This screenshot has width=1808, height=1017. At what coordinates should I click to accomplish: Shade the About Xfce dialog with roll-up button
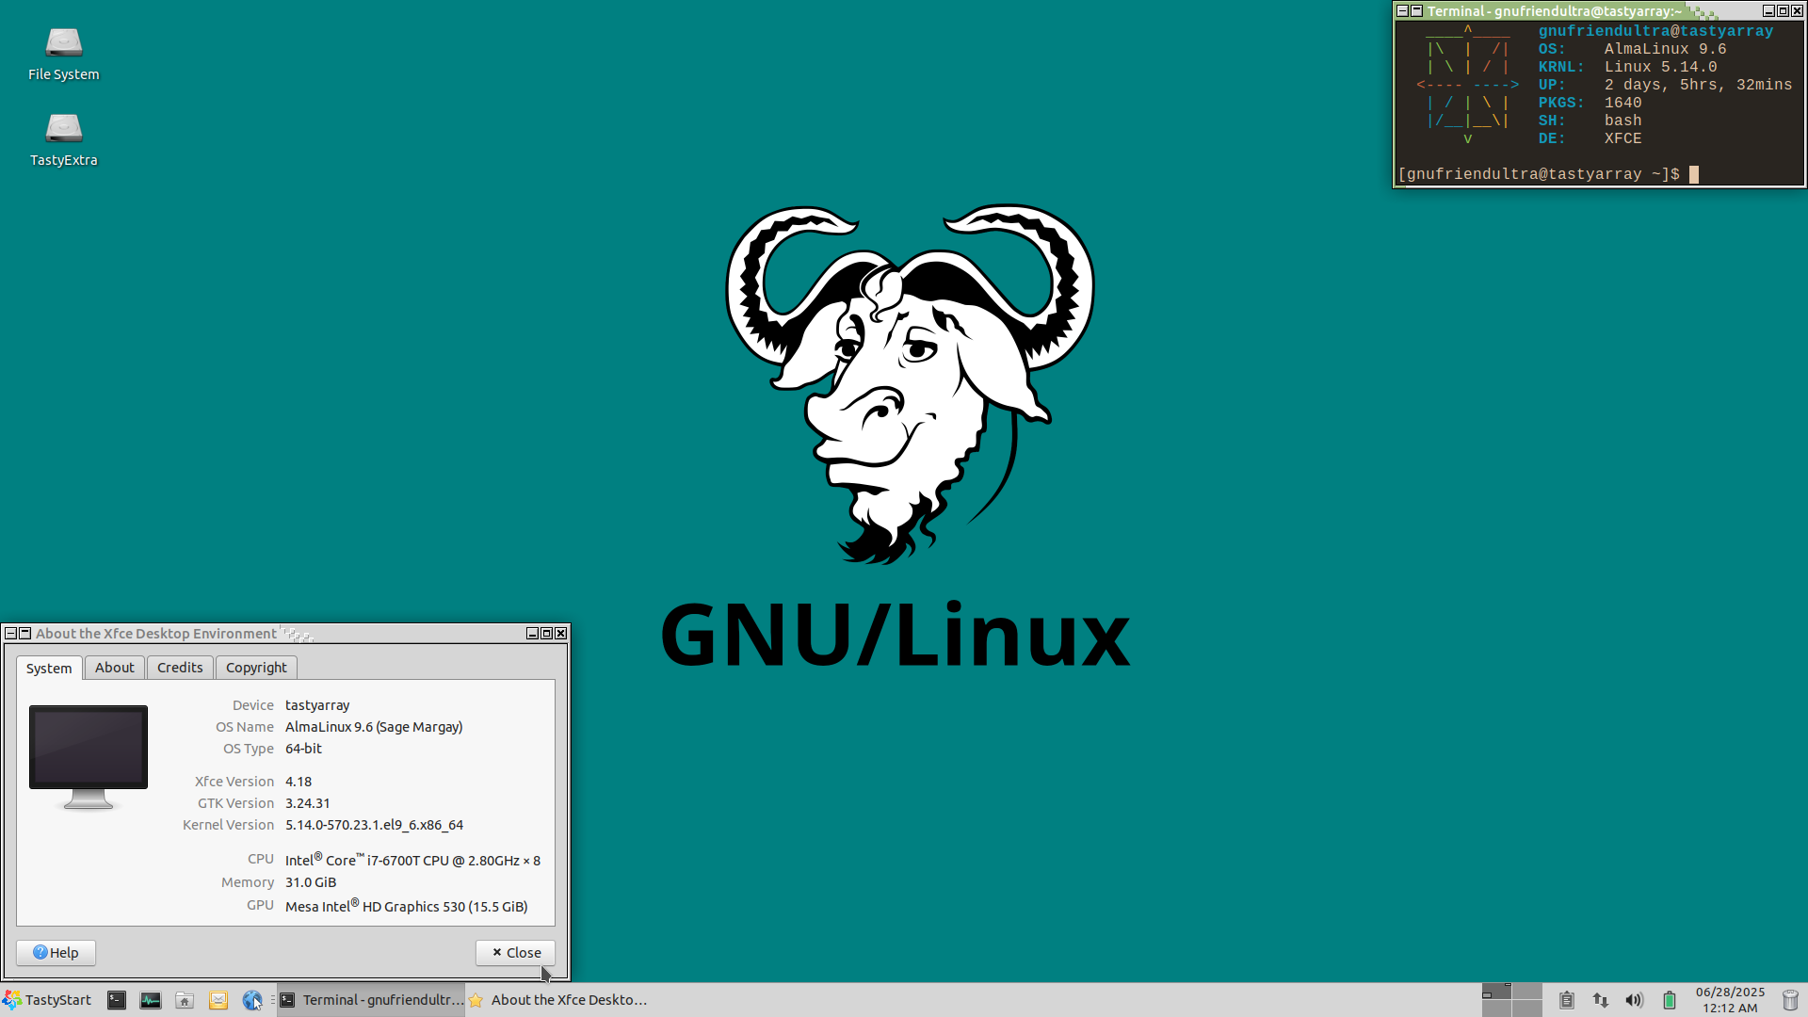(x=25, y=634)
